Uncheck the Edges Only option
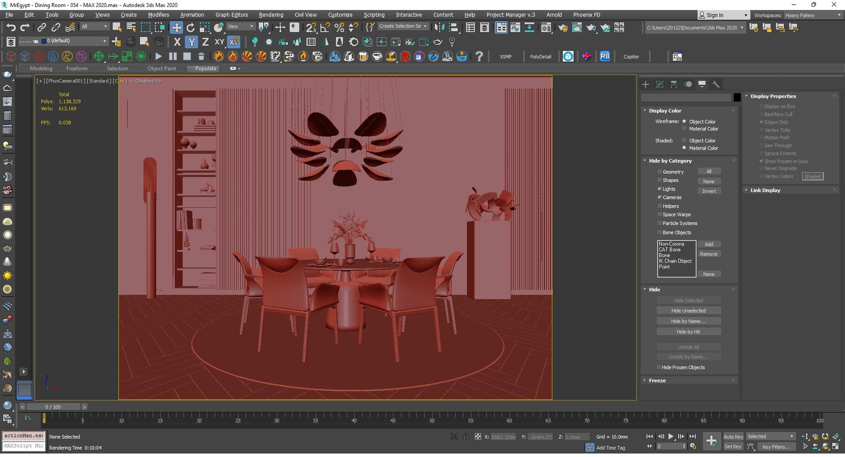This screenshot has width=845, height=457. (761, 122)
